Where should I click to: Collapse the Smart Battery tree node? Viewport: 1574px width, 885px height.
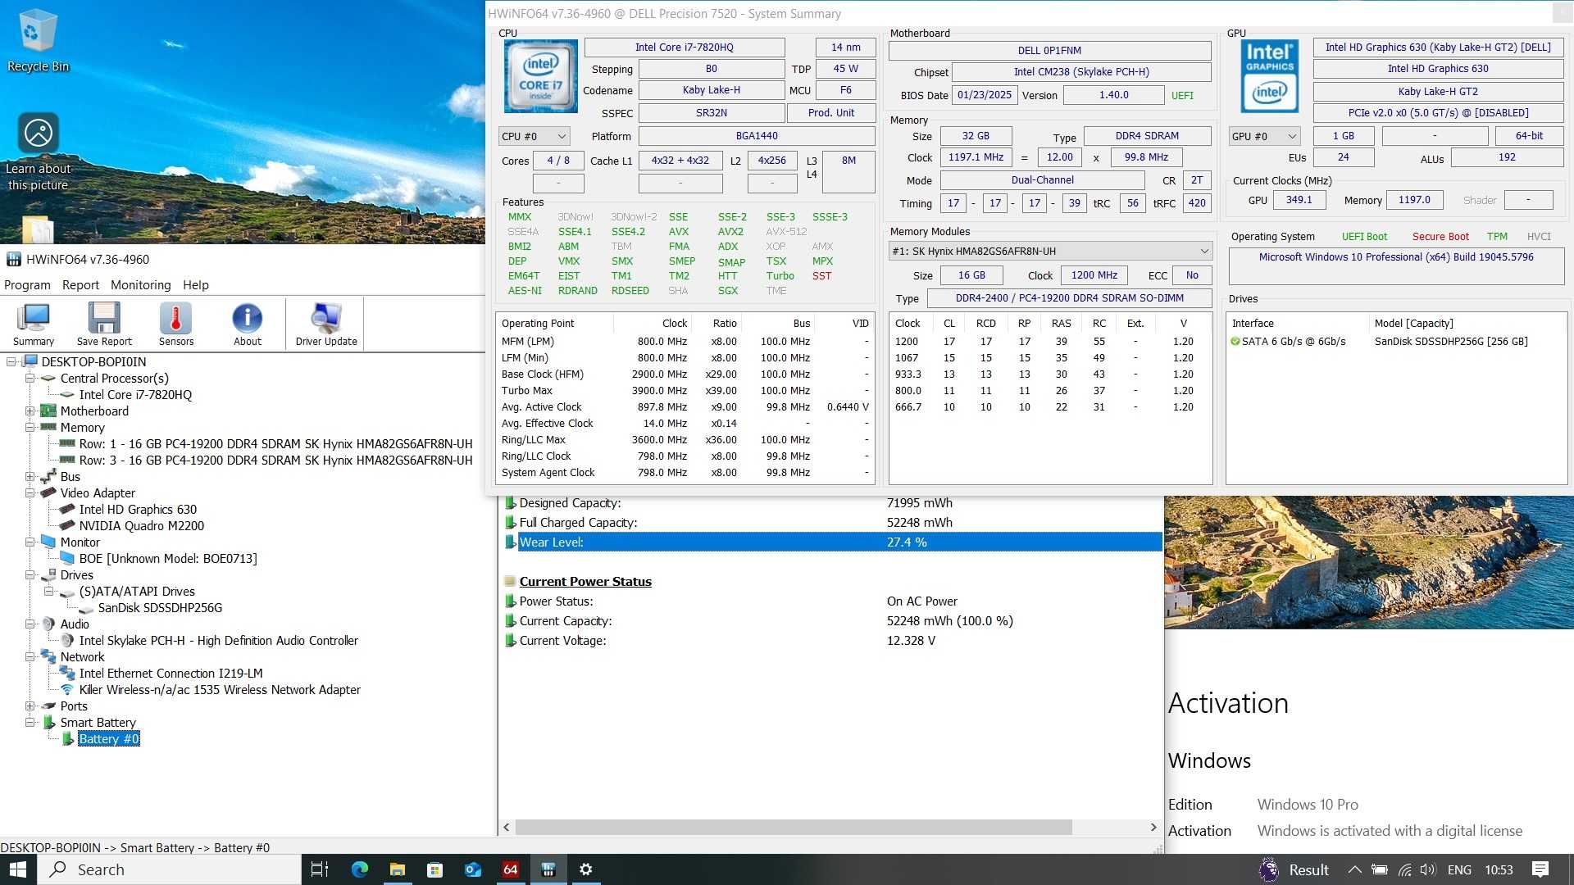click(30, 722)
